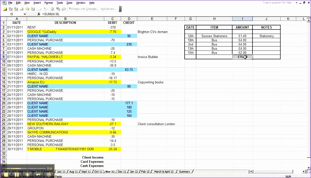Click the curved arrow icon in the video overlay
Image resolution: width=311 pixels, height=178 pixels.
[x=38, y=175]
